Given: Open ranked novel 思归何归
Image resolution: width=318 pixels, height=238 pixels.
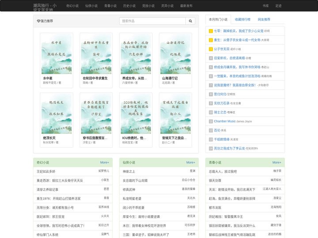Looking at the screenshot, I should coord(220,94).
